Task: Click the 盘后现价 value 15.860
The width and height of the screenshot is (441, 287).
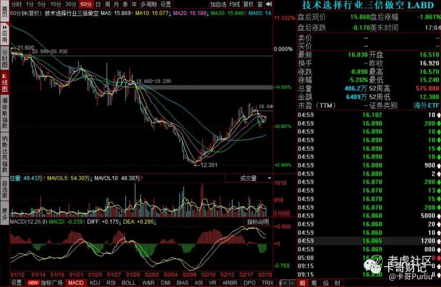Action: coord(360,17)
